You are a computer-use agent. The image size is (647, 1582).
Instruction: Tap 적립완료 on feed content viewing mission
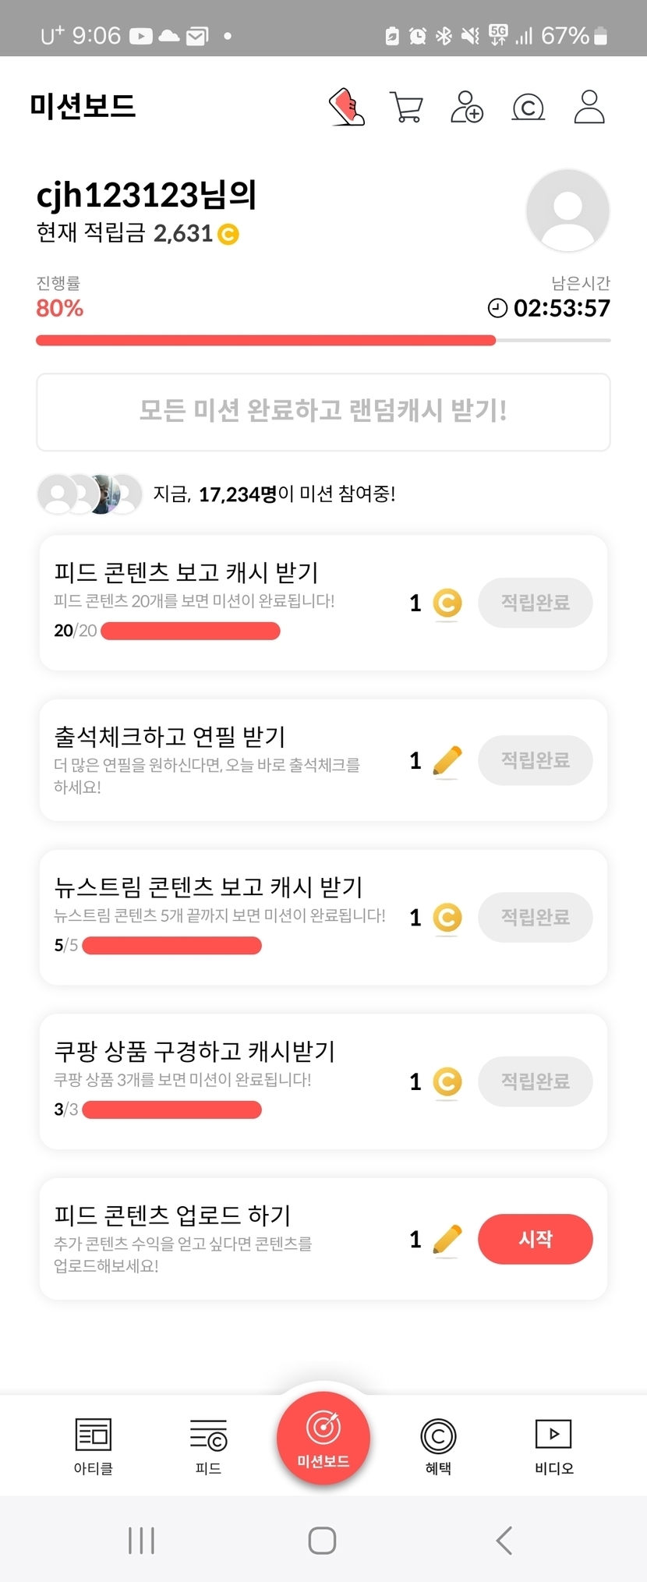(x=535, y=603)
